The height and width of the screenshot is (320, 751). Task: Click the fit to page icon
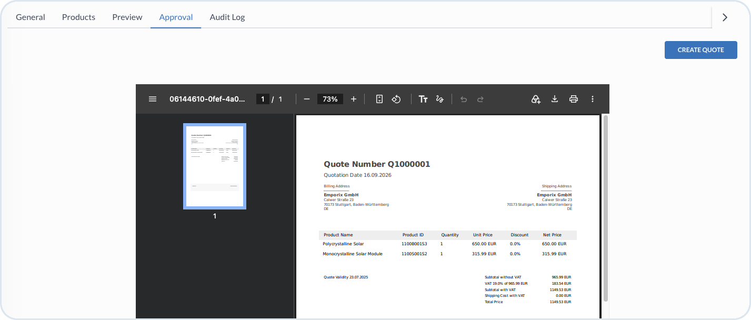379,99
